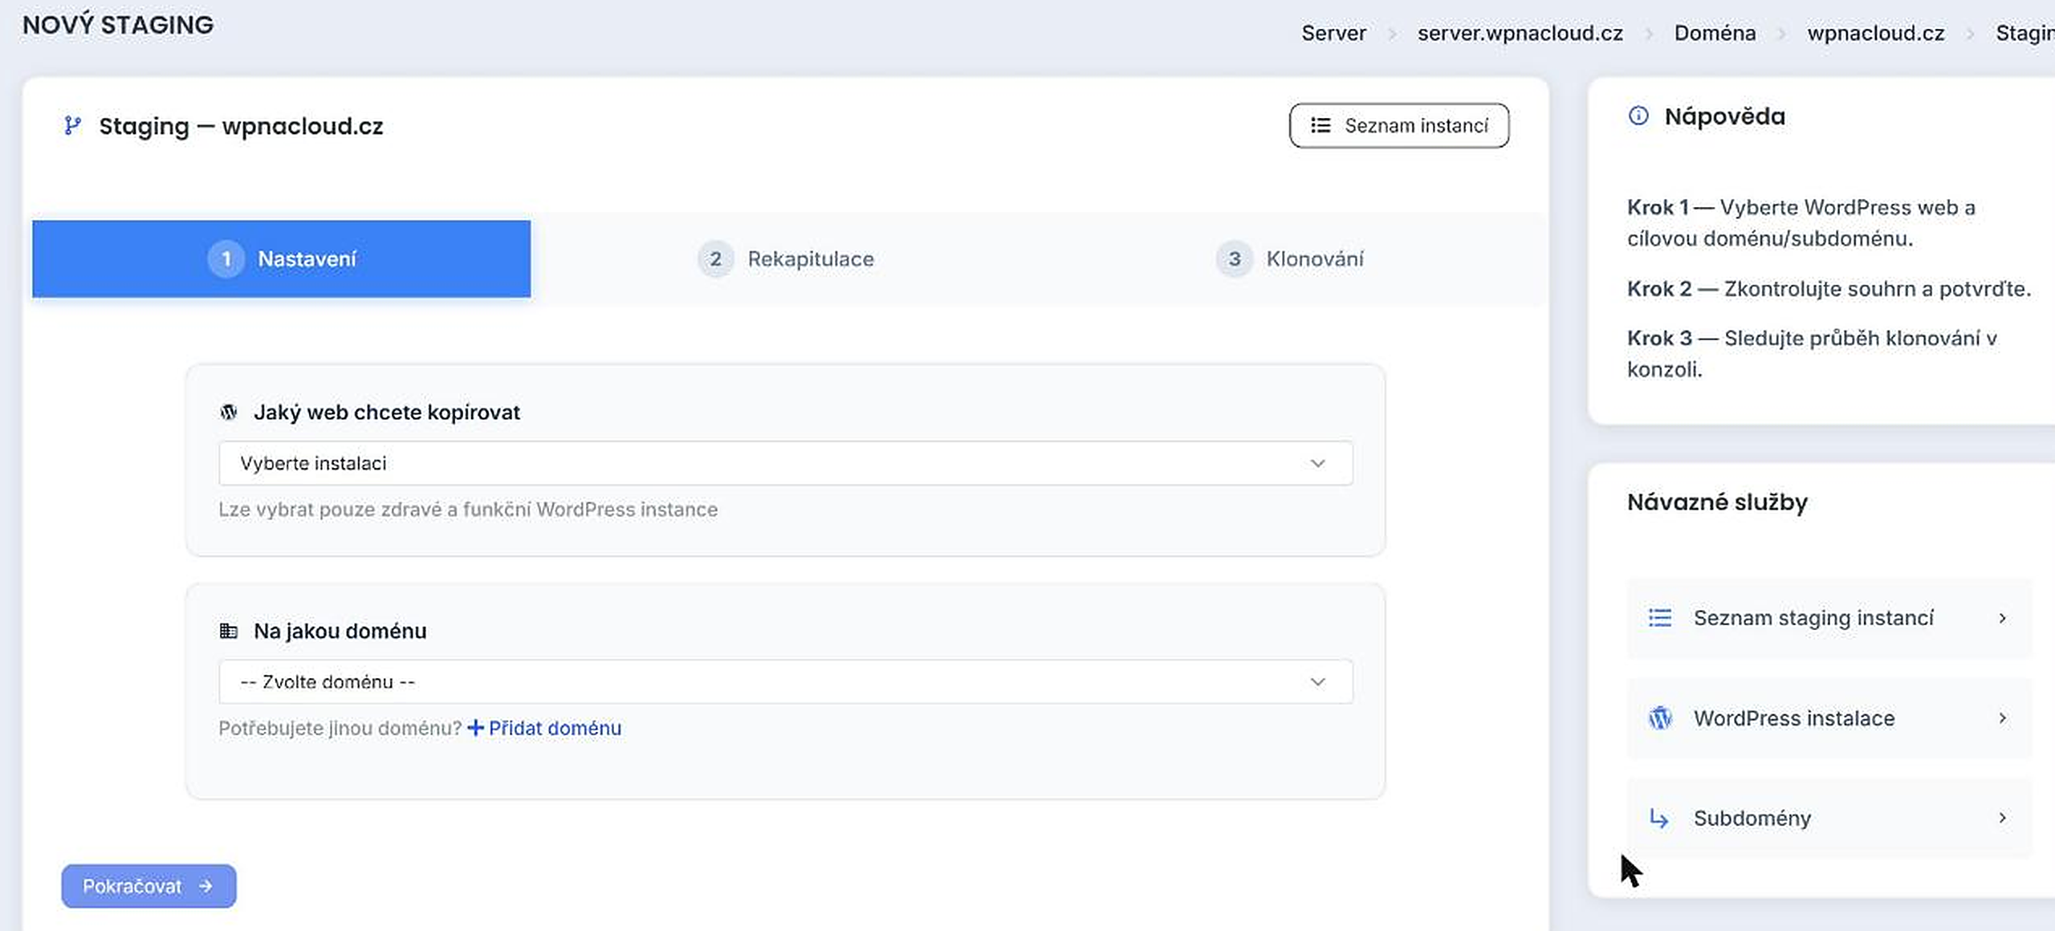
Task: Open the Seznam staging instancí link
Action: 1829,618
